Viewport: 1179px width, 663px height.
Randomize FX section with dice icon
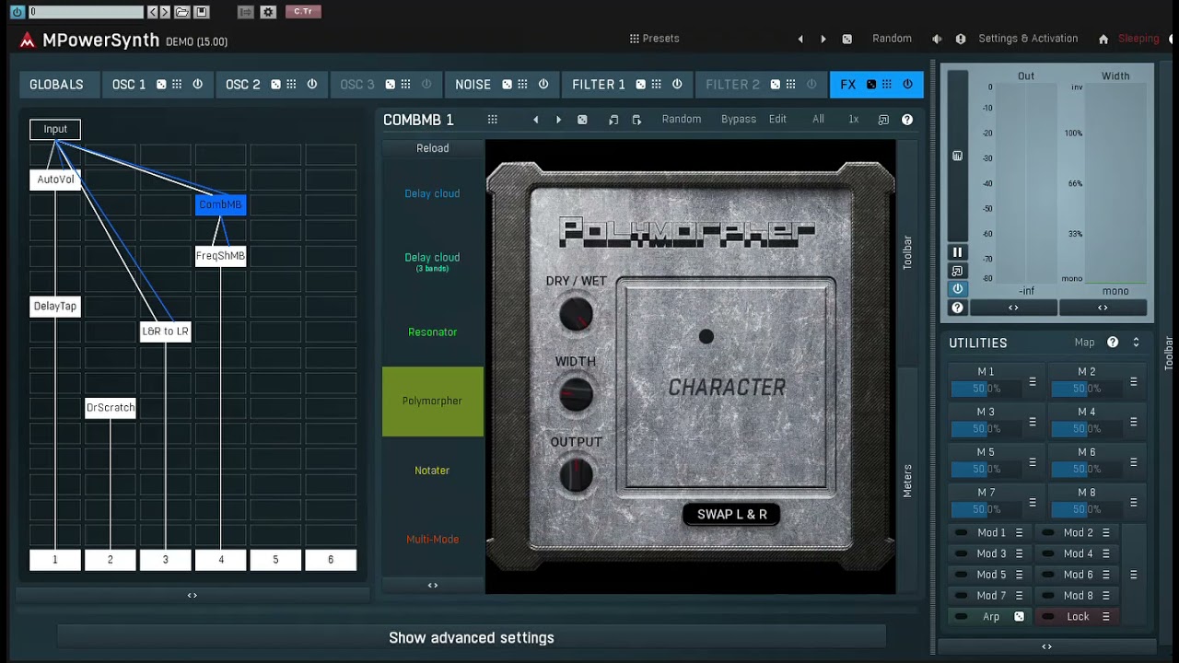point(871,84)
